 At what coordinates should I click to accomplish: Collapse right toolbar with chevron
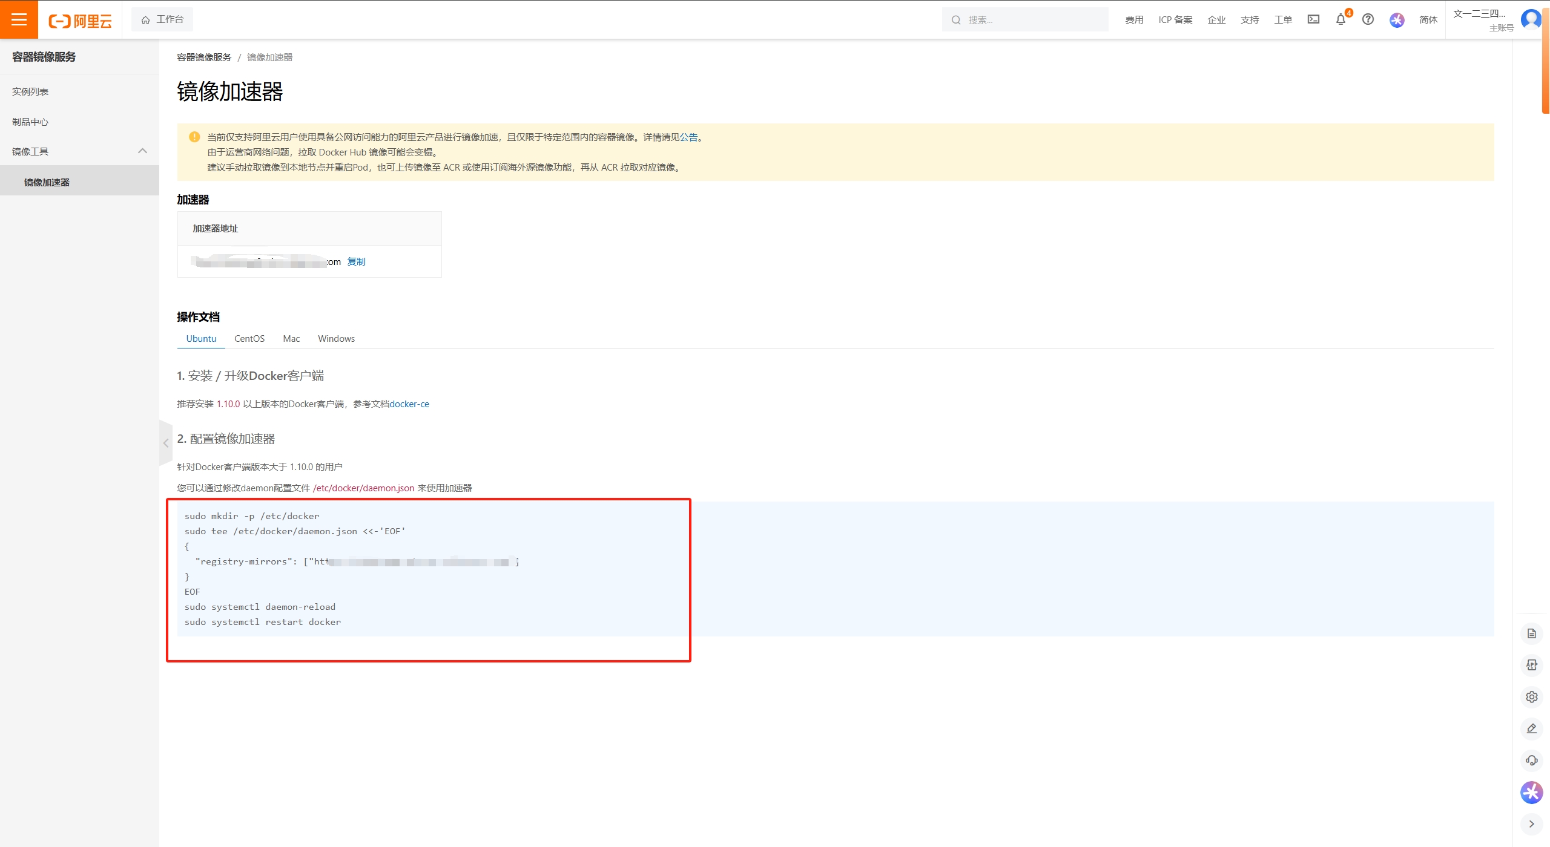[x=1532, y=823]
